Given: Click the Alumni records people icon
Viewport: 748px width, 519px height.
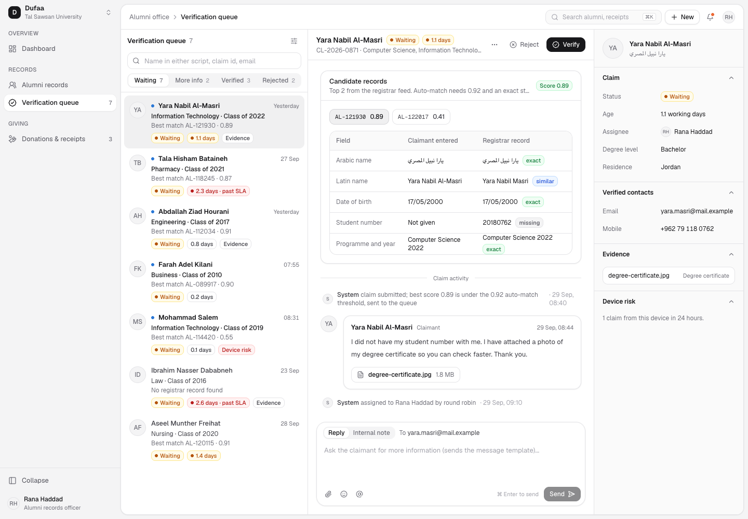Looking at the screenshot, I should coord(12,85).
